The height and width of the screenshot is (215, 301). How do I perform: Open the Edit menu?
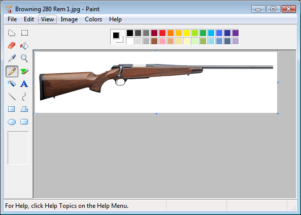click(x=29, y=19)
